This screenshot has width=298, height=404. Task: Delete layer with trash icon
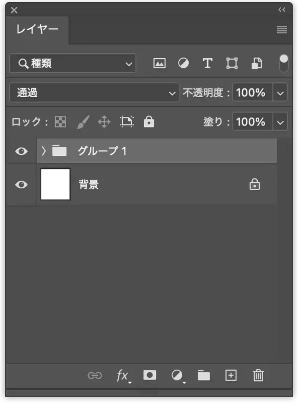258,375
